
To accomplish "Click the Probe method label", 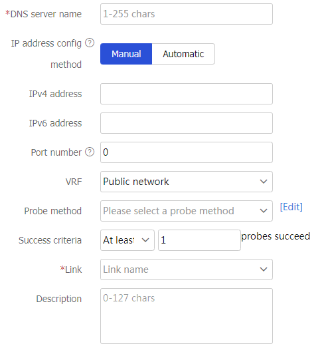I will pos(52,211).
